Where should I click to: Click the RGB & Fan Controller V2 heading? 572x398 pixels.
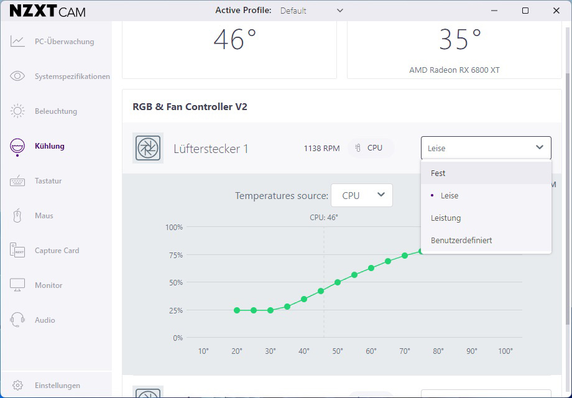pyautogui.click(x=190, y=106)
